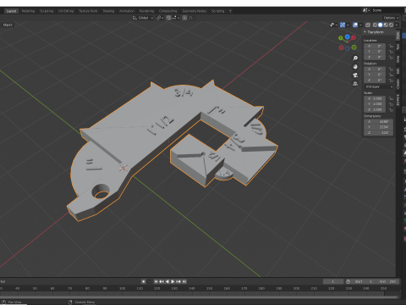Image resolution: width=406 pixels, height=305 pixels.
Task: Open the Create sidebar tab
Action: coord(398,84)
